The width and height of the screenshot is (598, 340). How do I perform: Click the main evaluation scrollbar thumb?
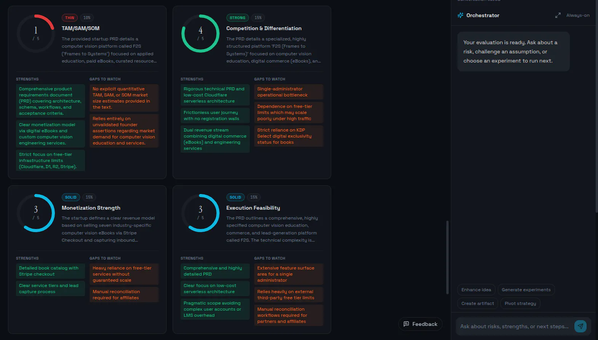pos(447,257)
